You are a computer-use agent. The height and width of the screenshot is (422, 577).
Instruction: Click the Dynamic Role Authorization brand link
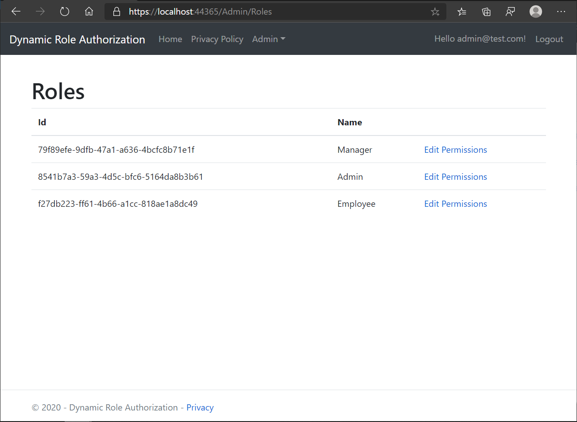[77, 39]
